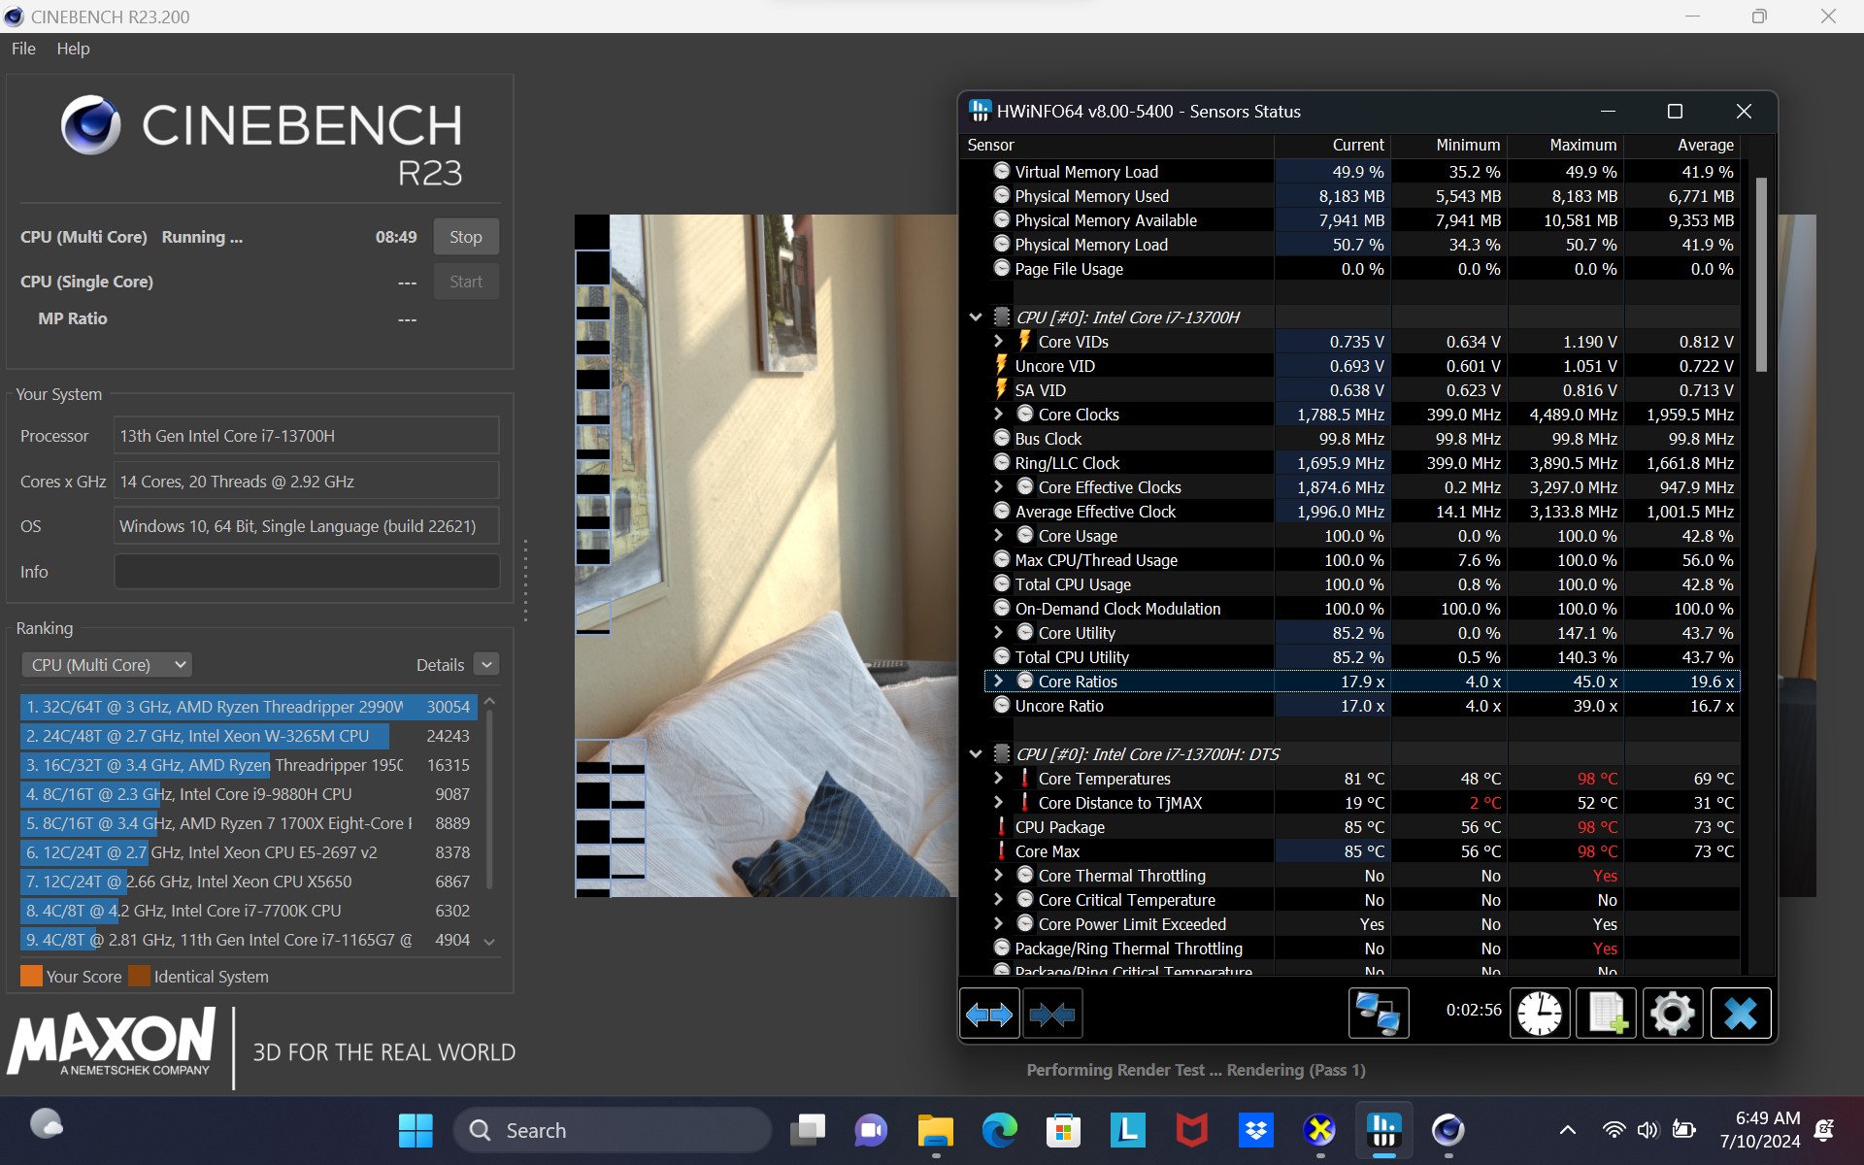
Task: Click Stop button in Cinebench benchmark
Action: pos(466,238)
